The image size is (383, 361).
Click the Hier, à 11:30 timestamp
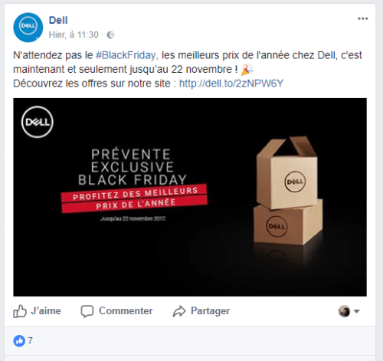pyautogui.click(x=74, y=34)
